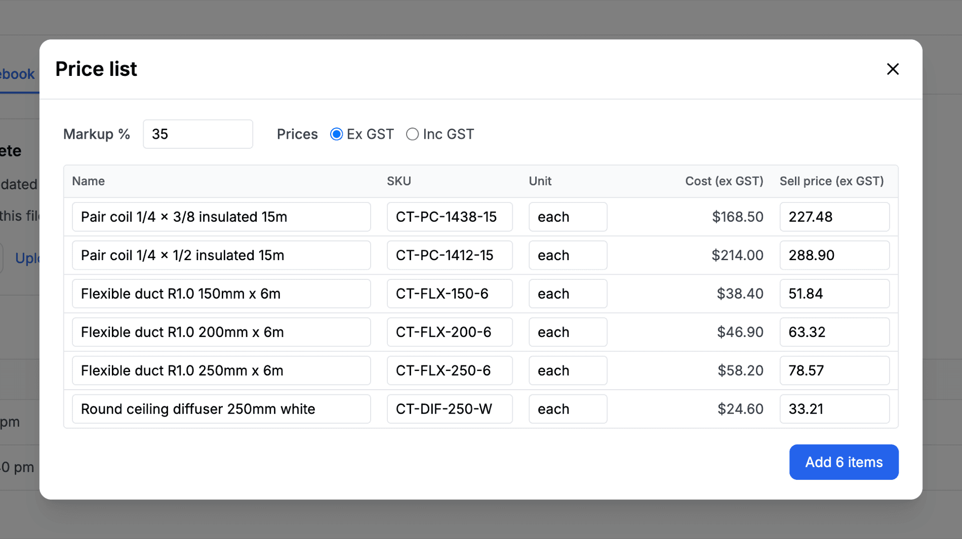962x539 pixels.
Task: Edit the sell price 63.32 field
Action: tap(834, 332)
